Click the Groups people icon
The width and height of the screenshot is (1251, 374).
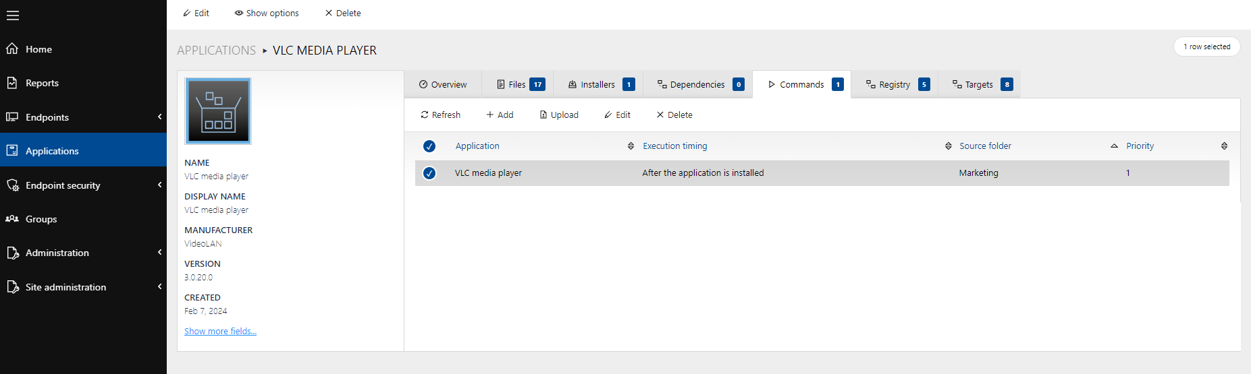pos(12,219)
